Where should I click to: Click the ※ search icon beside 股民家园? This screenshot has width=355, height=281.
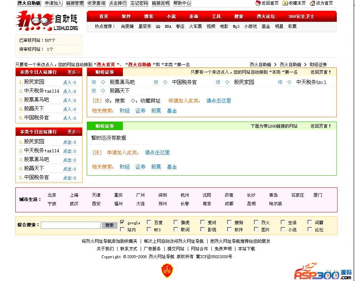(x=218, y=82)
